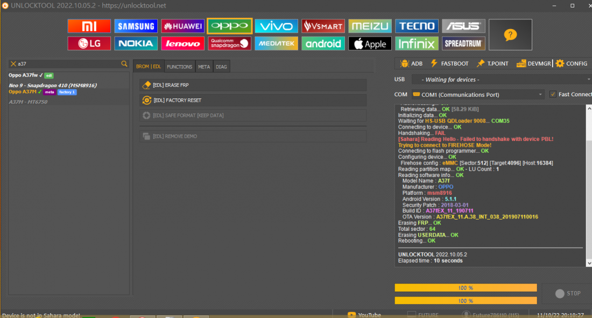Image resolution: width=592 pixels, height=318 pixels.
Task: Switch to the BROM | EDL tab
Action: point(149,67)
